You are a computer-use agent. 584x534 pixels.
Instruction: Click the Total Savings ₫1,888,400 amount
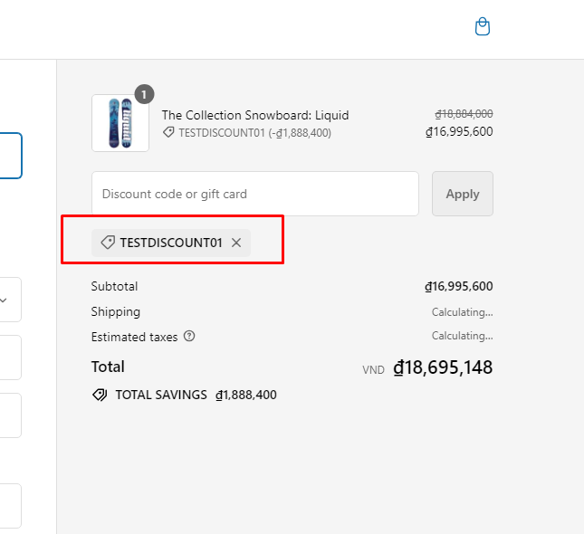(x=246, y=396)
